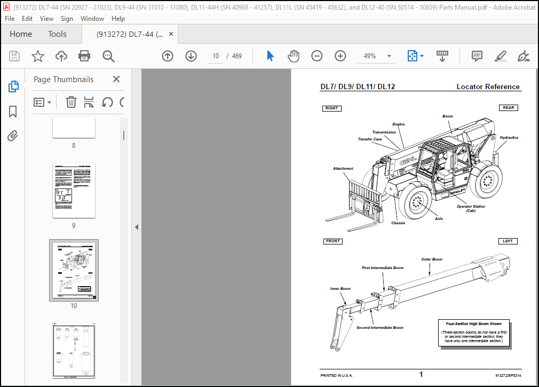Open the Window menu
Image resolution: width=539 pixels, height=387 pixels.
pyautogui.click(x=92, y=19)
